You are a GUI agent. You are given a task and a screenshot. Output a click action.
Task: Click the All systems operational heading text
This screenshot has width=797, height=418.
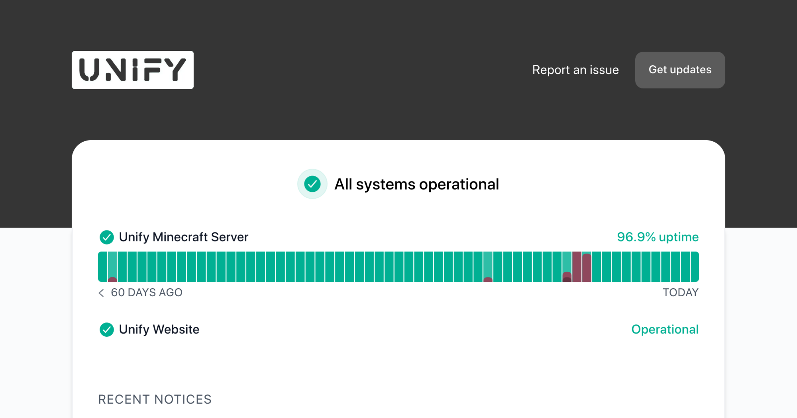pyautogui.click(x=416, y=184)
